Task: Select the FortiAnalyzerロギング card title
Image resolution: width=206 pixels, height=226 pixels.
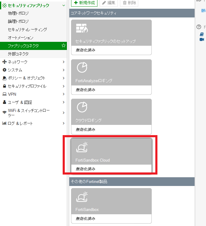Action: tap(94, 81)
